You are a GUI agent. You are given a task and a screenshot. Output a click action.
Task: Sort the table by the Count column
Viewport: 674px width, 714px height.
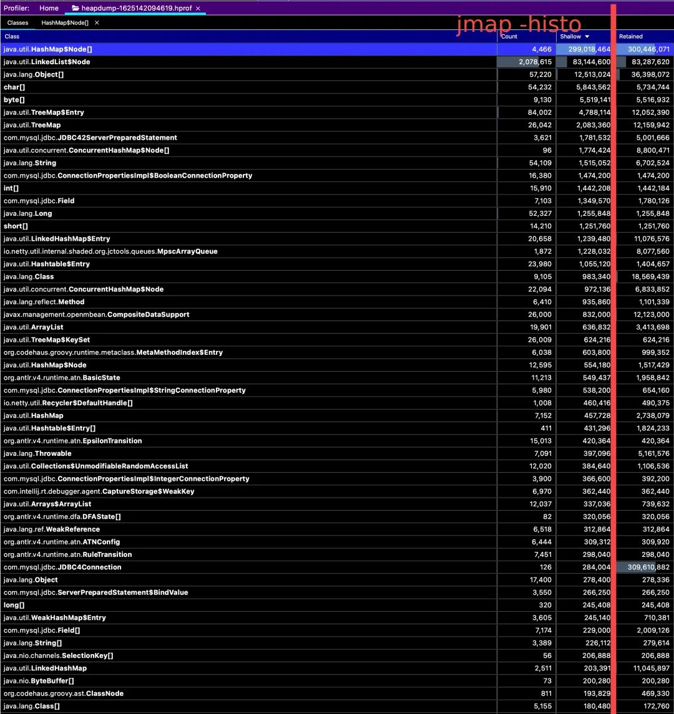[x=509, y=36]
